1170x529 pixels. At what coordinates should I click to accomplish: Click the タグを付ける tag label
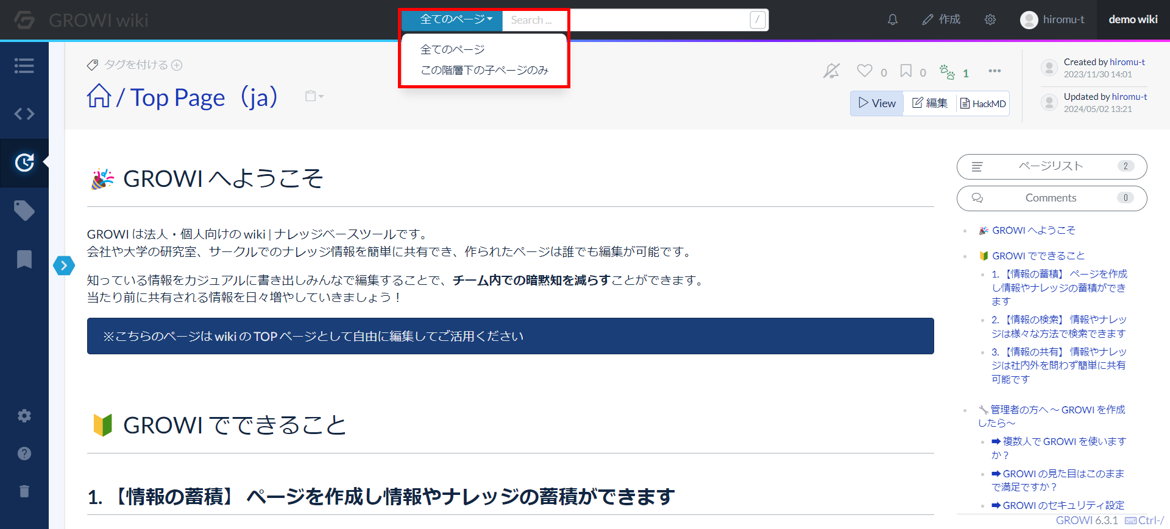(136, 65)
